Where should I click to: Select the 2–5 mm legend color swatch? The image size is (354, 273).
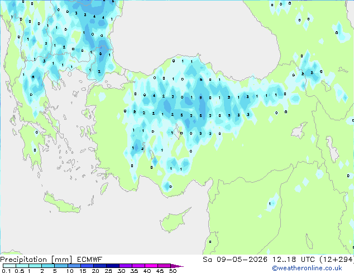click(x=48, y=266)
